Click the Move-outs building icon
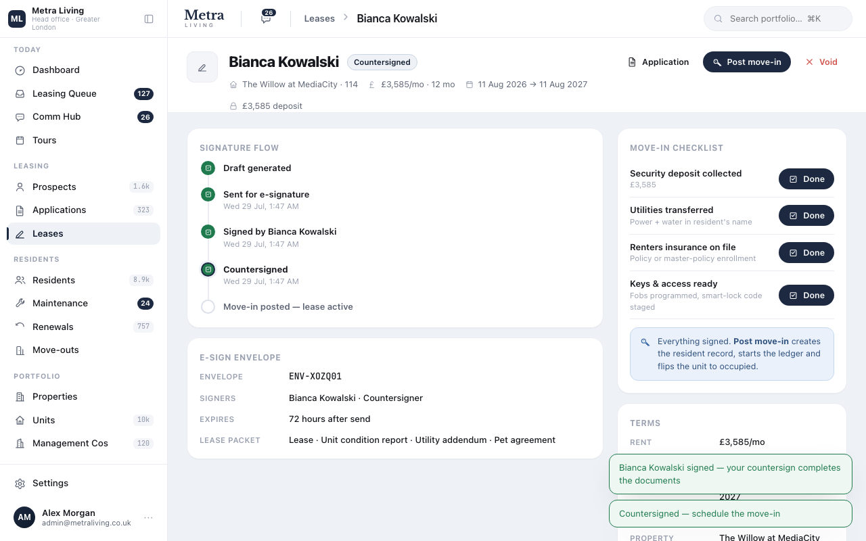Screen dimensions: 866x541 click(20, 350)
